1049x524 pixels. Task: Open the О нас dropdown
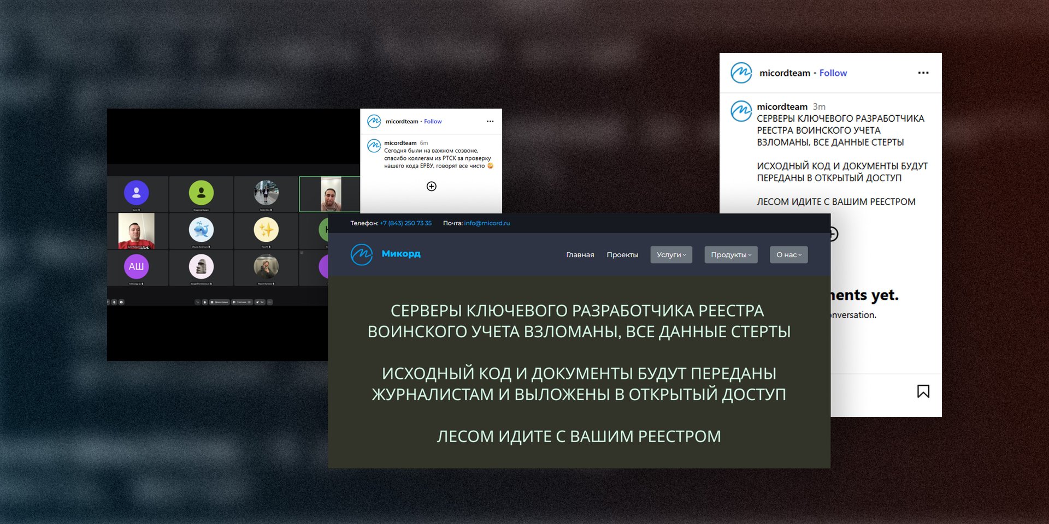point(788,254)
